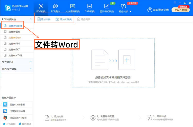Click step 2 设置输出配置 gear icon

click(x=93, y=118)
